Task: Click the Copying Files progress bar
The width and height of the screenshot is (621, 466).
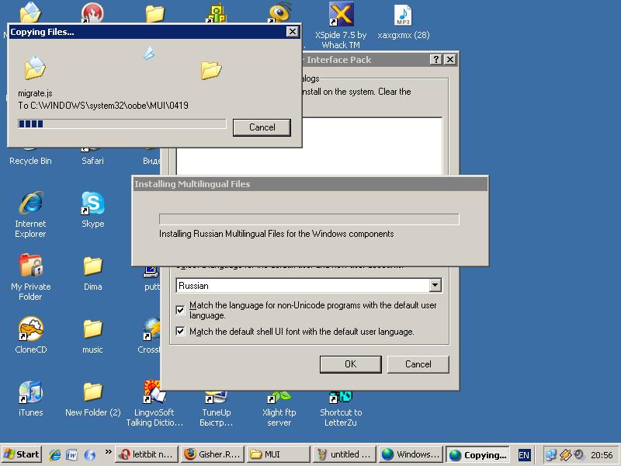Action: pyautogui.click(x=122, y=123)
